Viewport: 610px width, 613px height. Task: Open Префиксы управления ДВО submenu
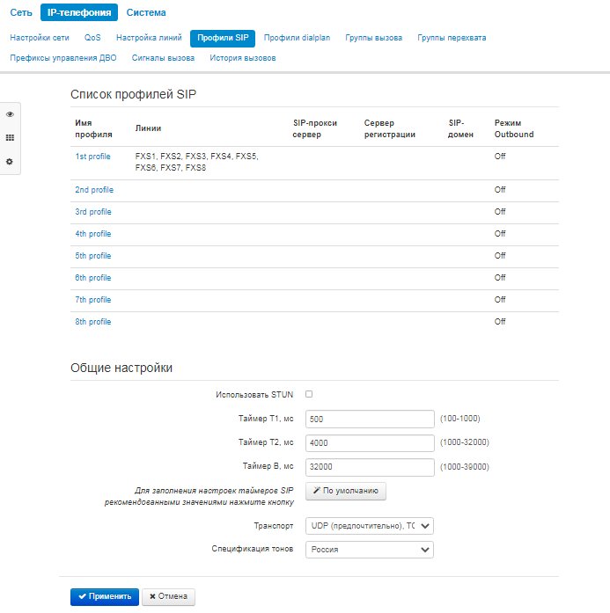click(63, 58)
